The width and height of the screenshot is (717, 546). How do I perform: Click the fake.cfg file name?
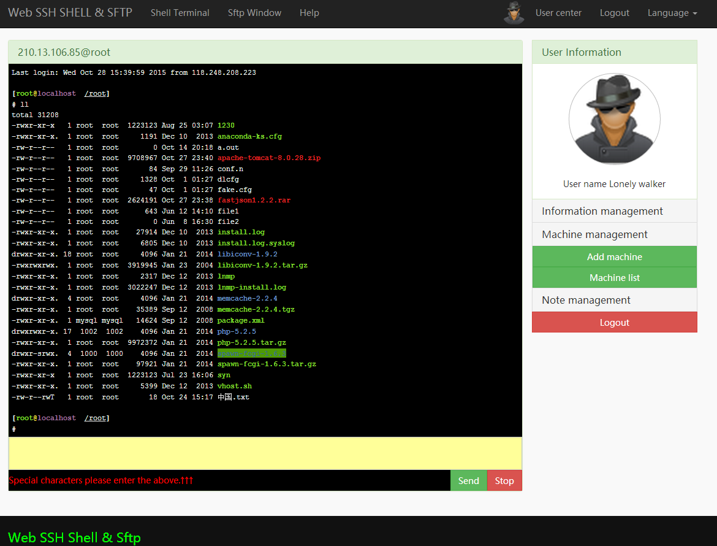[x=235, y=190]
